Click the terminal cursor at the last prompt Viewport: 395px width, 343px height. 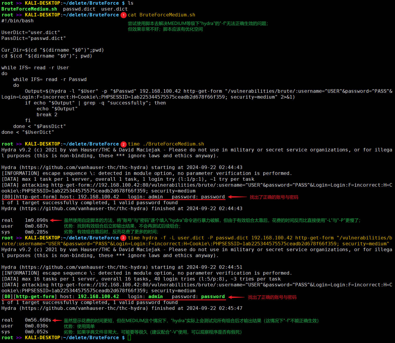click(x=129, y=337)
